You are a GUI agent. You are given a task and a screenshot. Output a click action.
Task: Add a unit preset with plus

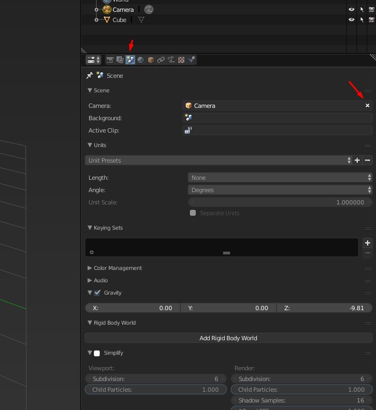(357, 160)
